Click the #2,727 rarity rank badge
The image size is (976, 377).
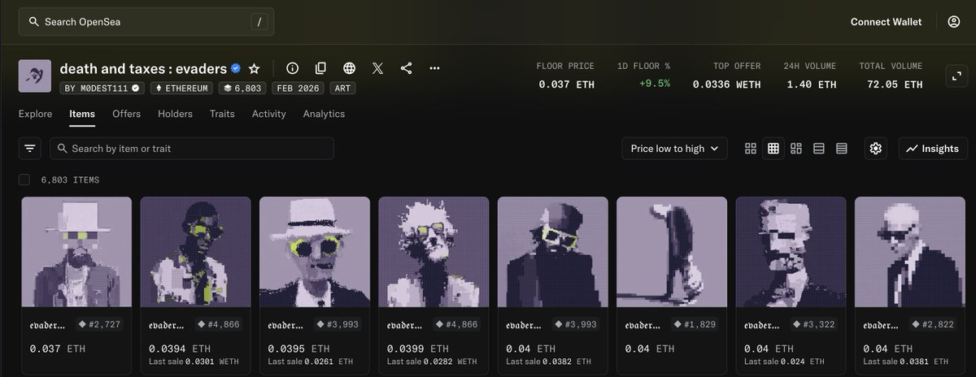pyautogui.click(x=101, y=324)
